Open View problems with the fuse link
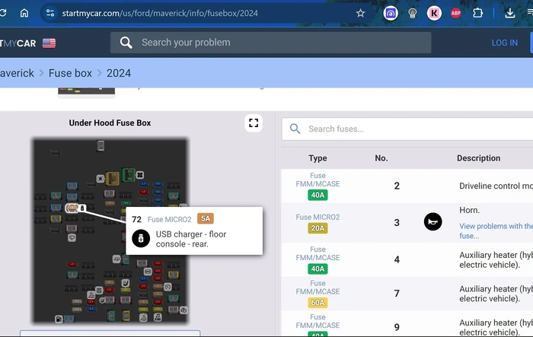This screenshot has width=533, height=337. pos(496,230)
